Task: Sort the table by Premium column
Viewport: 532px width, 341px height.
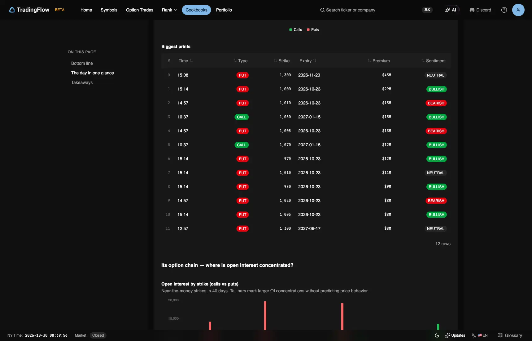Action: [379, 61]
